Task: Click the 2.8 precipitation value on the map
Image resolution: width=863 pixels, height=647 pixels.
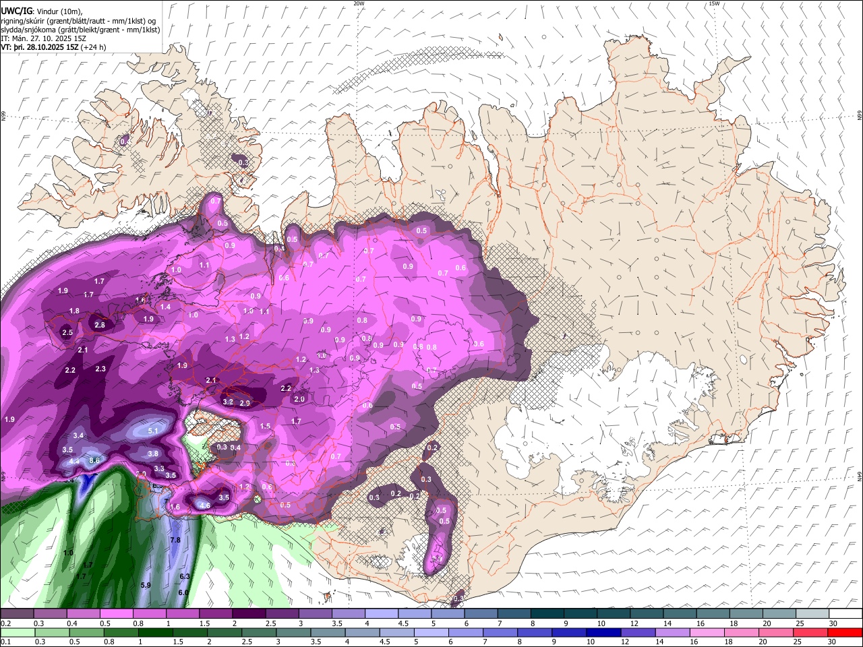Action: pos(100,325)
